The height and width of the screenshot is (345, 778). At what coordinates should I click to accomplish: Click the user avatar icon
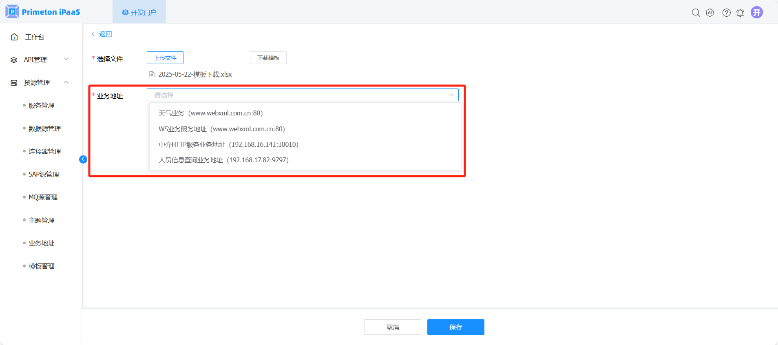756,12
